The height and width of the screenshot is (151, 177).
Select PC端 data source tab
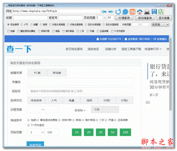tap(37, 73)
